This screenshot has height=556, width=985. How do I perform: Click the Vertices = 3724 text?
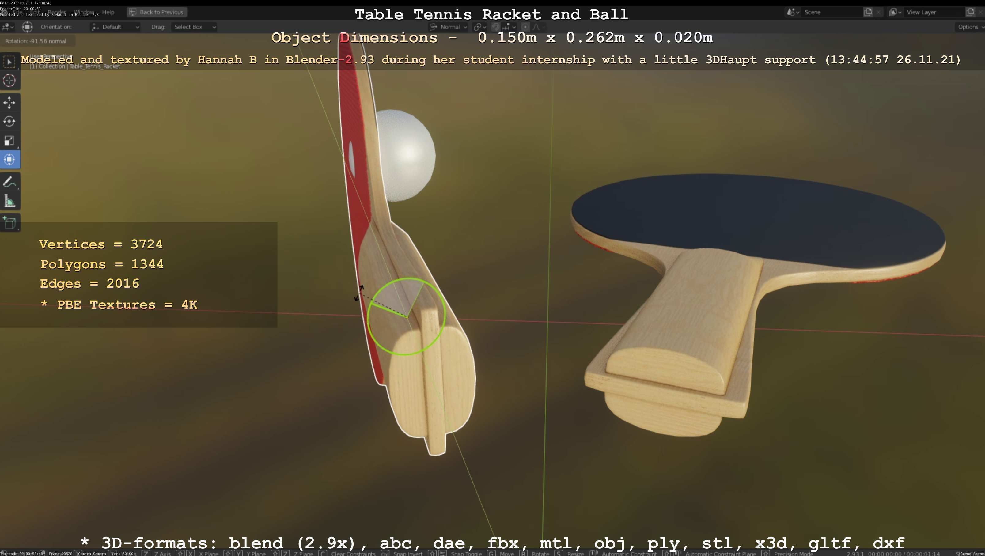point(101,244)
